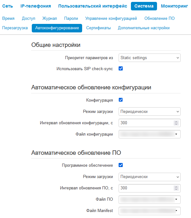Click stepper on Интервал обновления ПО field
The height and width of the screenshot is (218, 191).
pyautogui.click(x=176, y=188)
